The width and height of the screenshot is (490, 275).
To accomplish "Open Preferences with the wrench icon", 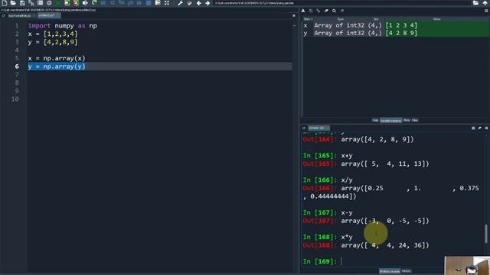I will coord(181,3).
